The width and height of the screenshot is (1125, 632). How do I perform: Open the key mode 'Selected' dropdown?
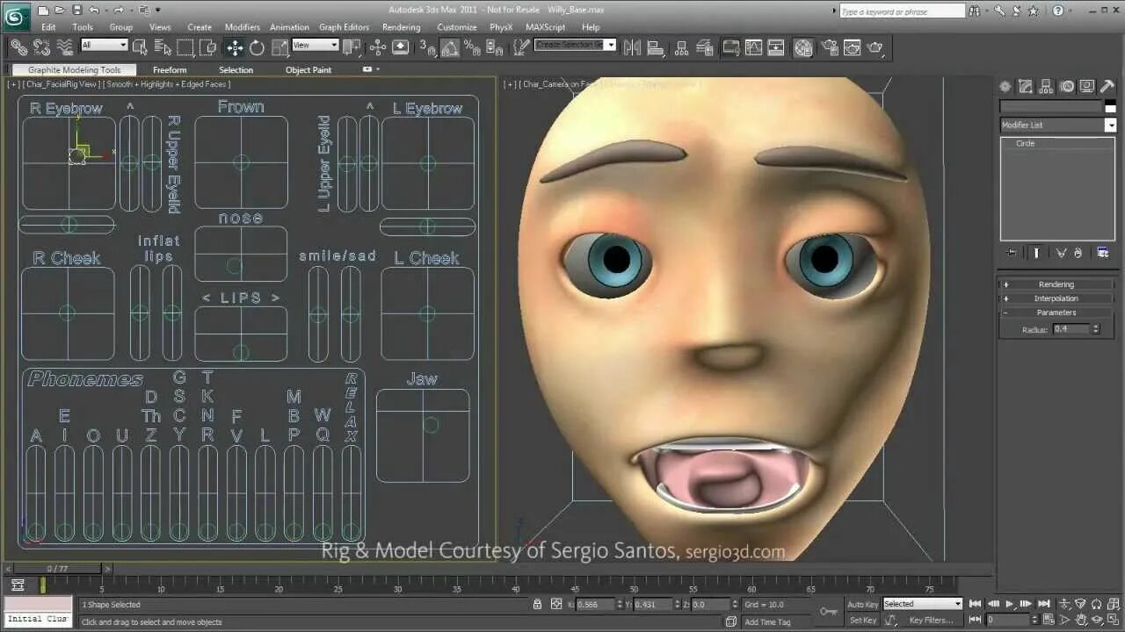click(x=922, y=604)
